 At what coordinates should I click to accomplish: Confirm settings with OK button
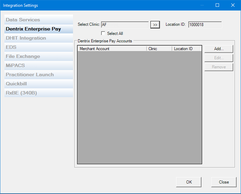(189, 182)
